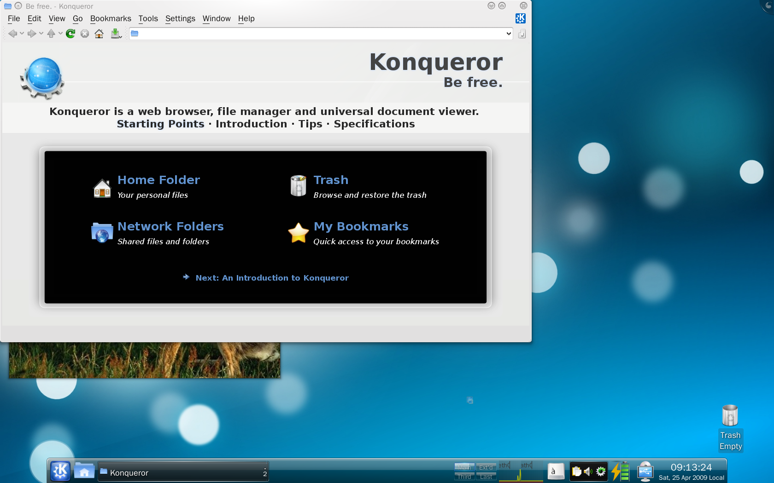The height and width of the screenshot is (483, 774).
Task: Open the Network Folders link
Action: pyautogui.click(x=170, y=226)
